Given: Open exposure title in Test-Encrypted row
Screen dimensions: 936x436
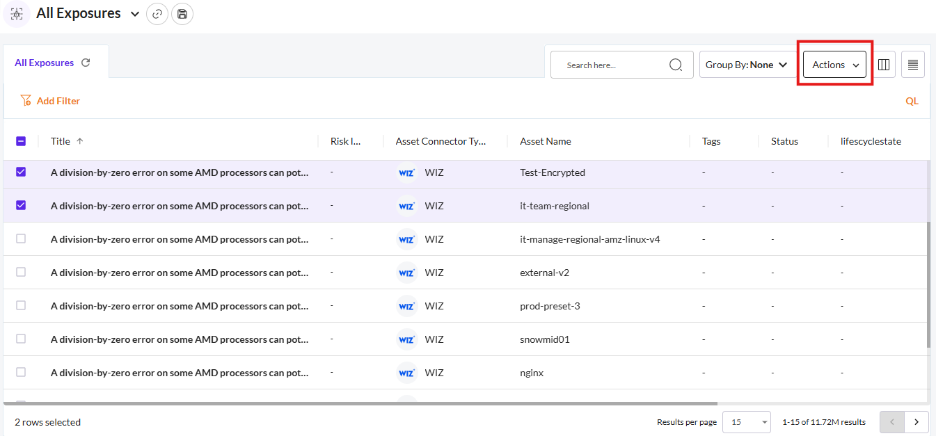Looking at the screenshot, I should (180, 172).
